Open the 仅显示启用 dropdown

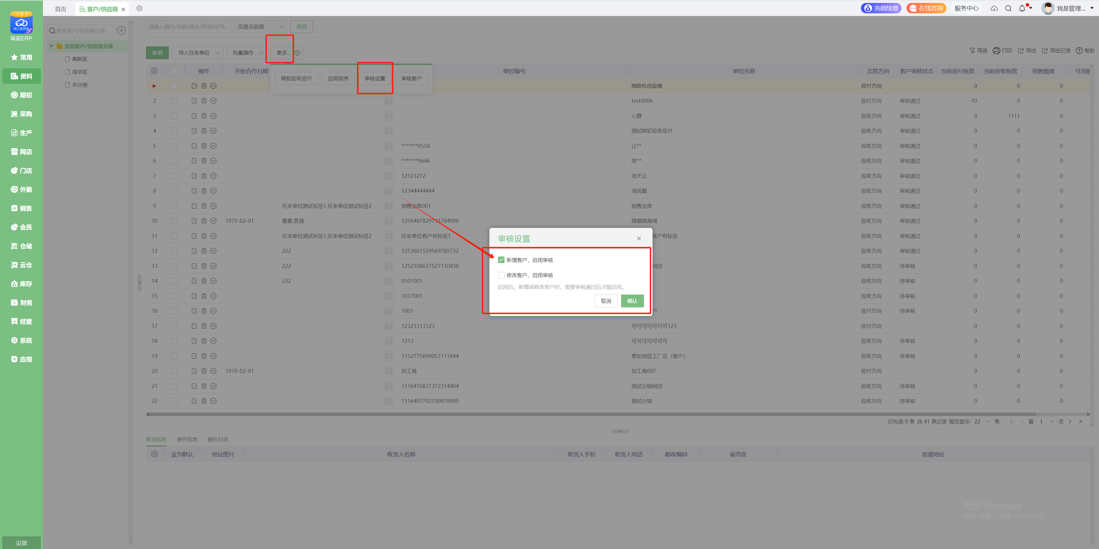[x=261, y=26]
